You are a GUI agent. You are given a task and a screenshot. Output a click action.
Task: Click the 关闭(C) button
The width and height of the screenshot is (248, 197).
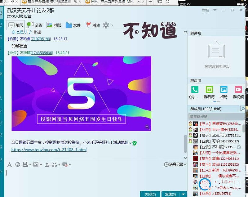150,194
